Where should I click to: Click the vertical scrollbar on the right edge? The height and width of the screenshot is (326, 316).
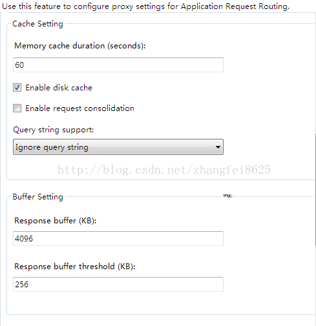(x=315, y=189)
